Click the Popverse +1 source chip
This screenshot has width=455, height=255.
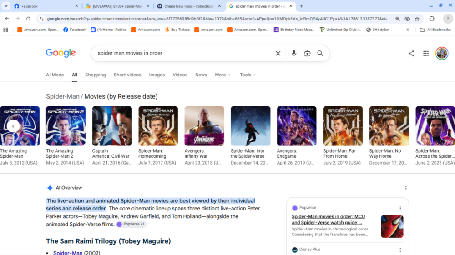[x=131, y=224]
